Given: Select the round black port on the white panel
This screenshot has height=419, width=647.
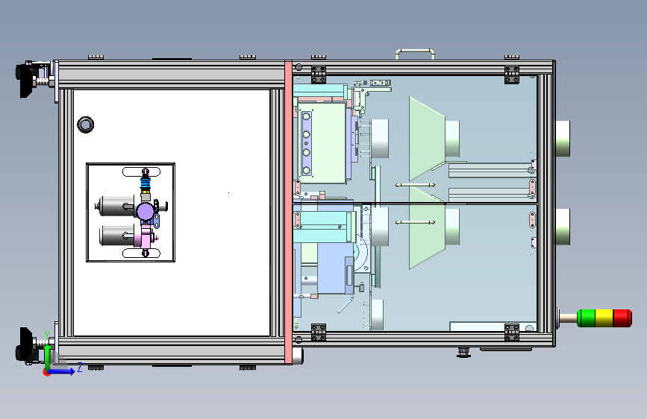Looking at the screenshot, I should click(85, 124).
